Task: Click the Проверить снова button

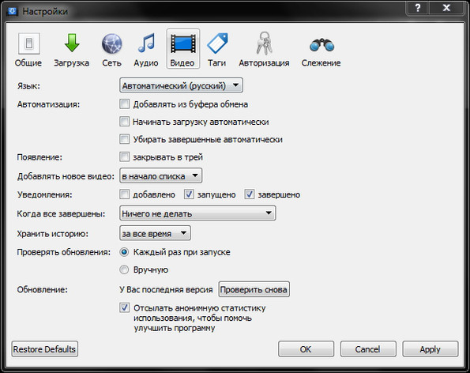Action: 254,289
